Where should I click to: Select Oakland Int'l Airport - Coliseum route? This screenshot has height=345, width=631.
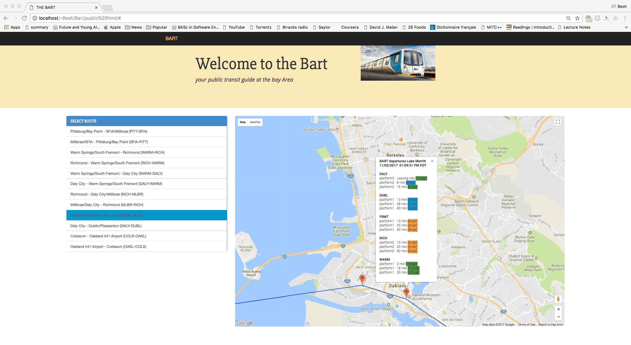click(x=147, y=247)
